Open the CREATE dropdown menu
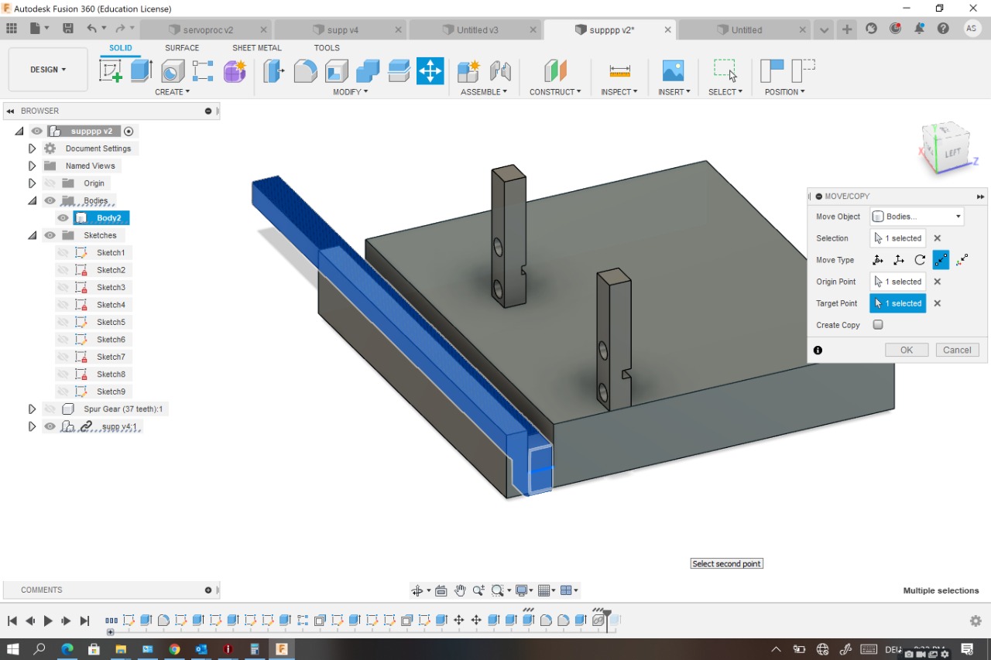The width and height of the screenshot is (991, 660). click(x=172, y=92)
